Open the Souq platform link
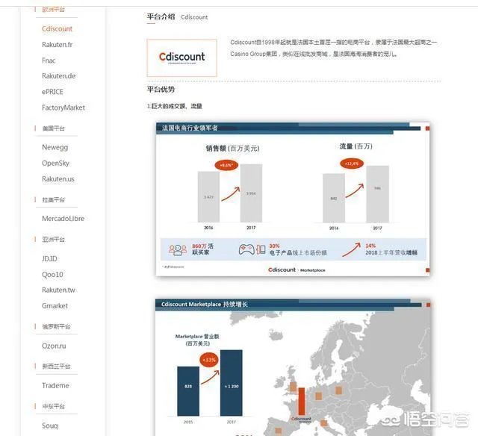Image resolution: width=478 pixels, height=436 pixels. coord(50,426)
